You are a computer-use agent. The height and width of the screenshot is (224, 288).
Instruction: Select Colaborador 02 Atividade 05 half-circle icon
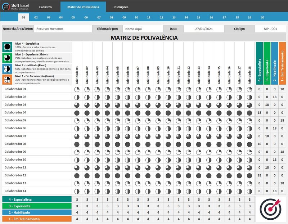[x=118, y=97]
